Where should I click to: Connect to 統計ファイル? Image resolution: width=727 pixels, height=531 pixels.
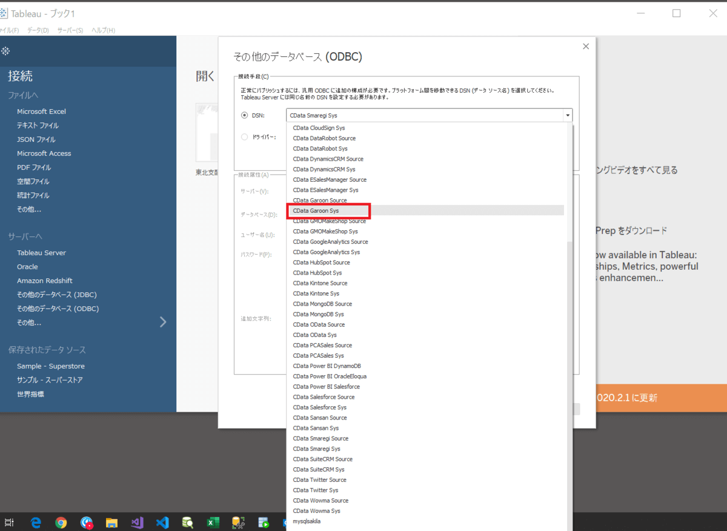(x=33, y=195)
